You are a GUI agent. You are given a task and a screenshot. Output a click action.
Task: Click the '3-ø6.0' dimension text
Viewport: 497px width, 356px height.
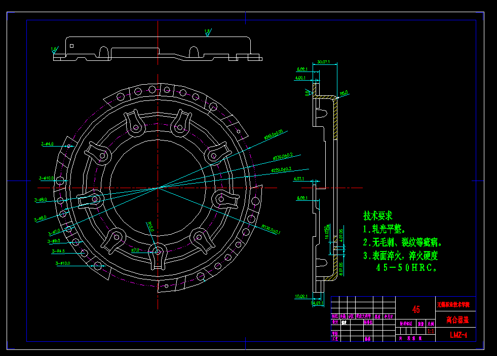click(x=41, y=200)
